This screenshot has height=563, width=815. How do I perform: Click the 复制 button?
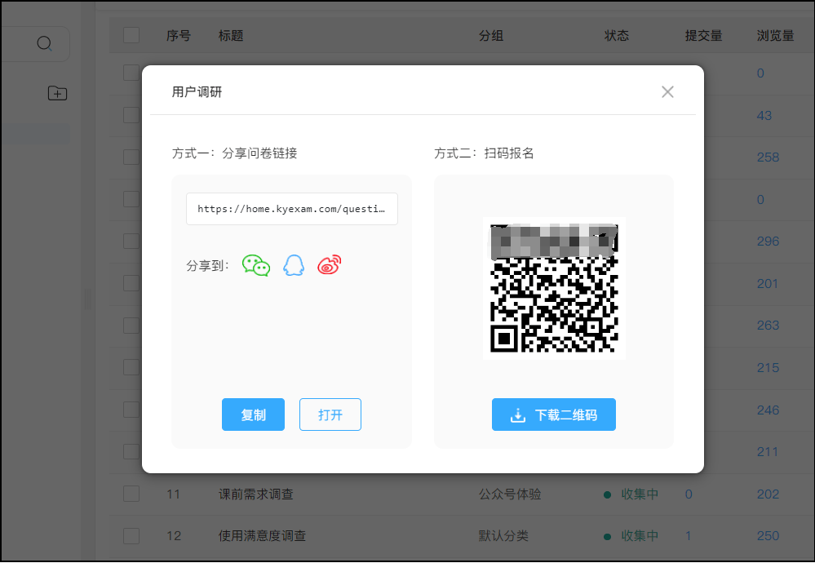pos(253,414)
